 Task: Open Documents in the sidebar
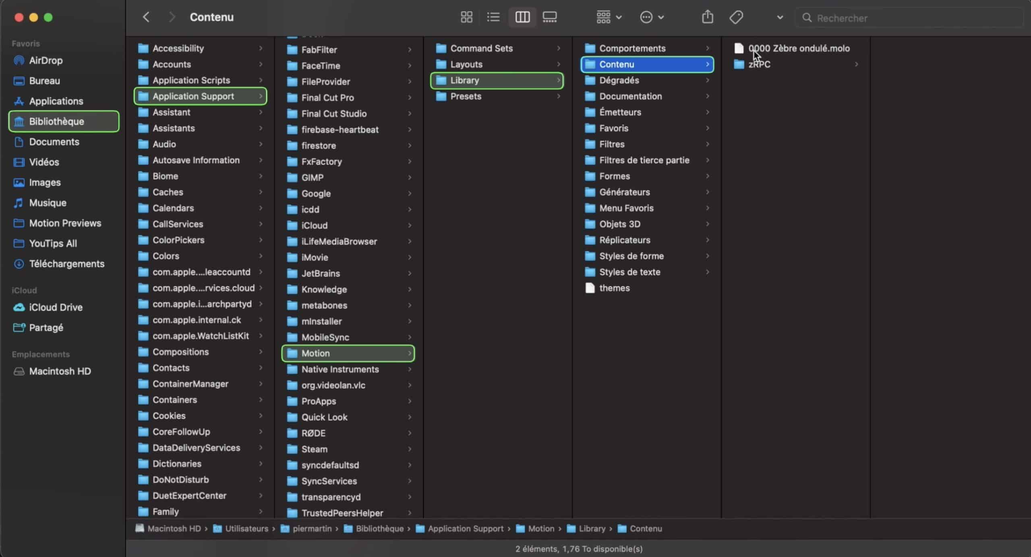64,142
